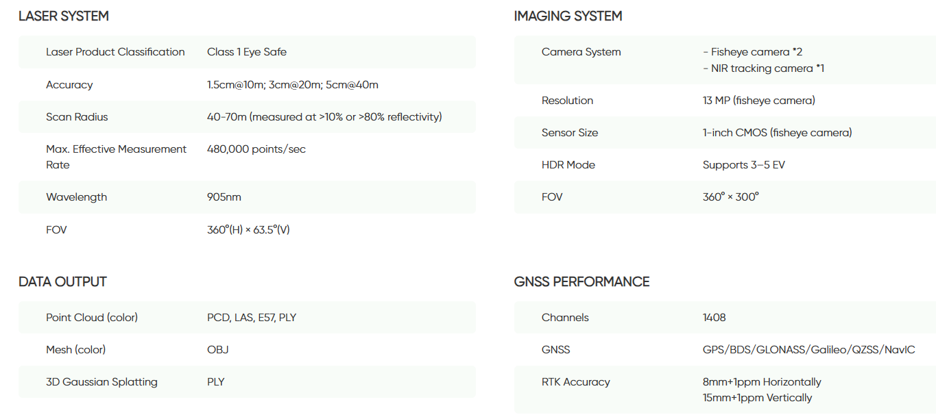This screenshot has height=417, width=936.
Task: Click the LASER SYSTEM section heading
Action: click(x=64, y=16)
